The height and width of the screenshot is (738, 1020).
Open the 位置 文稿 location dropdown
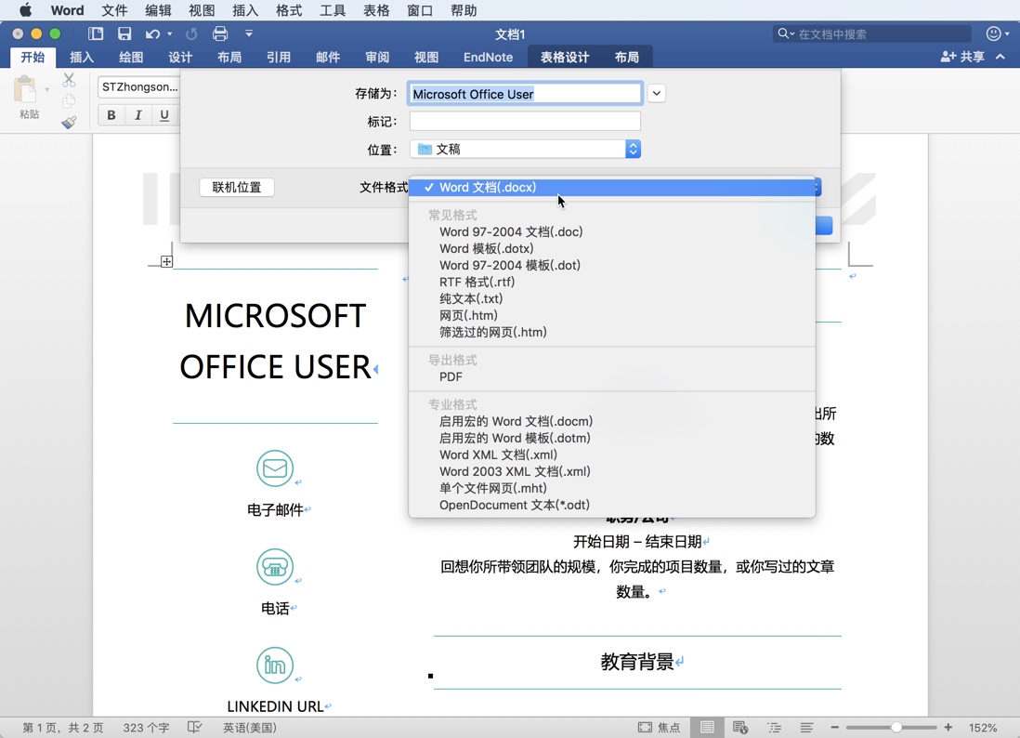coord(525,149)
